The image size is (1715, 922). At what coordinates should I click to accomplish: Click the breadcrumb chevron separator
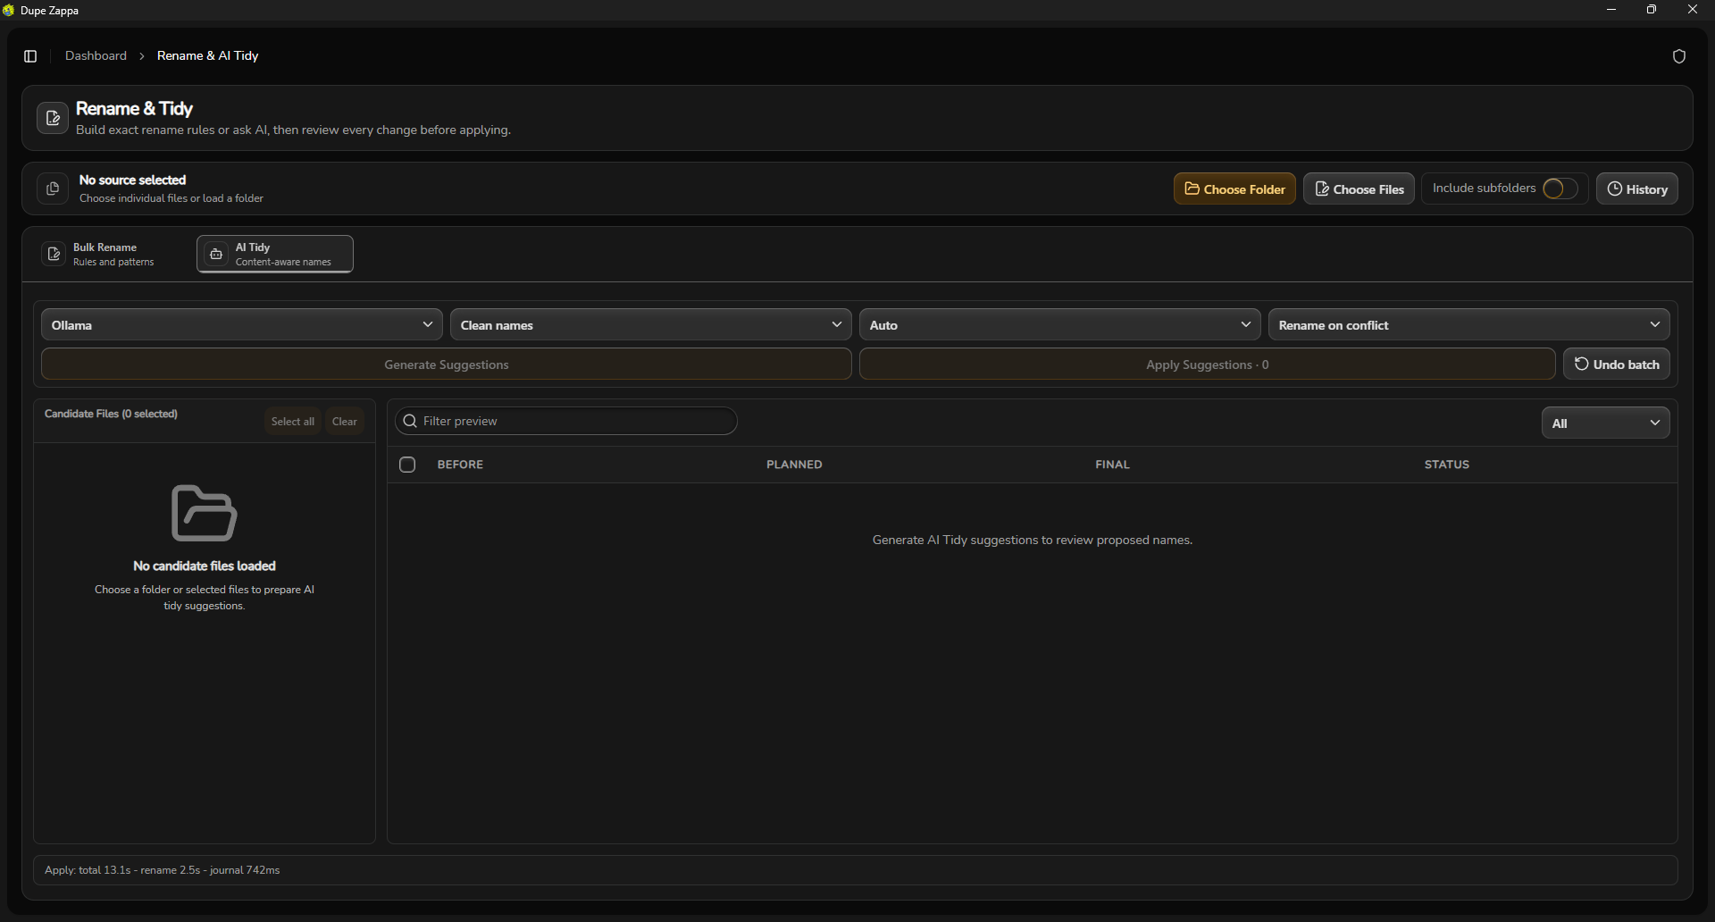[x=142, y=56]
